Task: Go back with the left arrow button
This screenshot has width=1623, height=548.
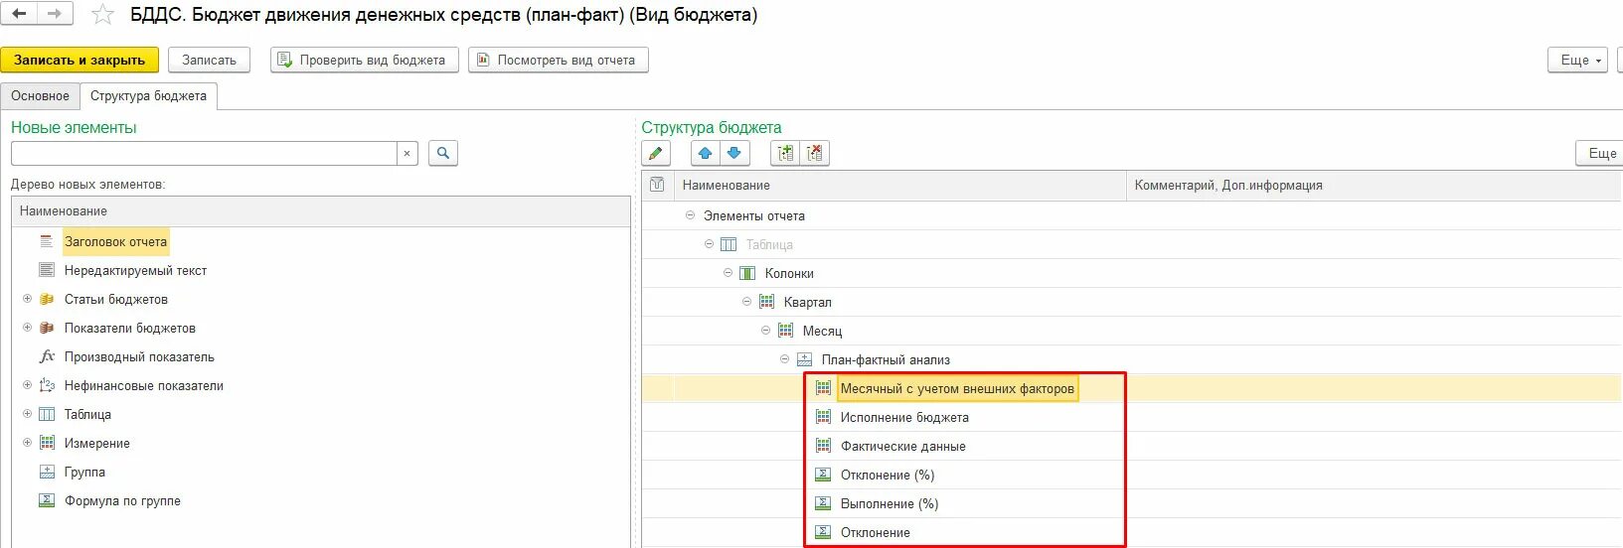Action: tap(20, 14)
